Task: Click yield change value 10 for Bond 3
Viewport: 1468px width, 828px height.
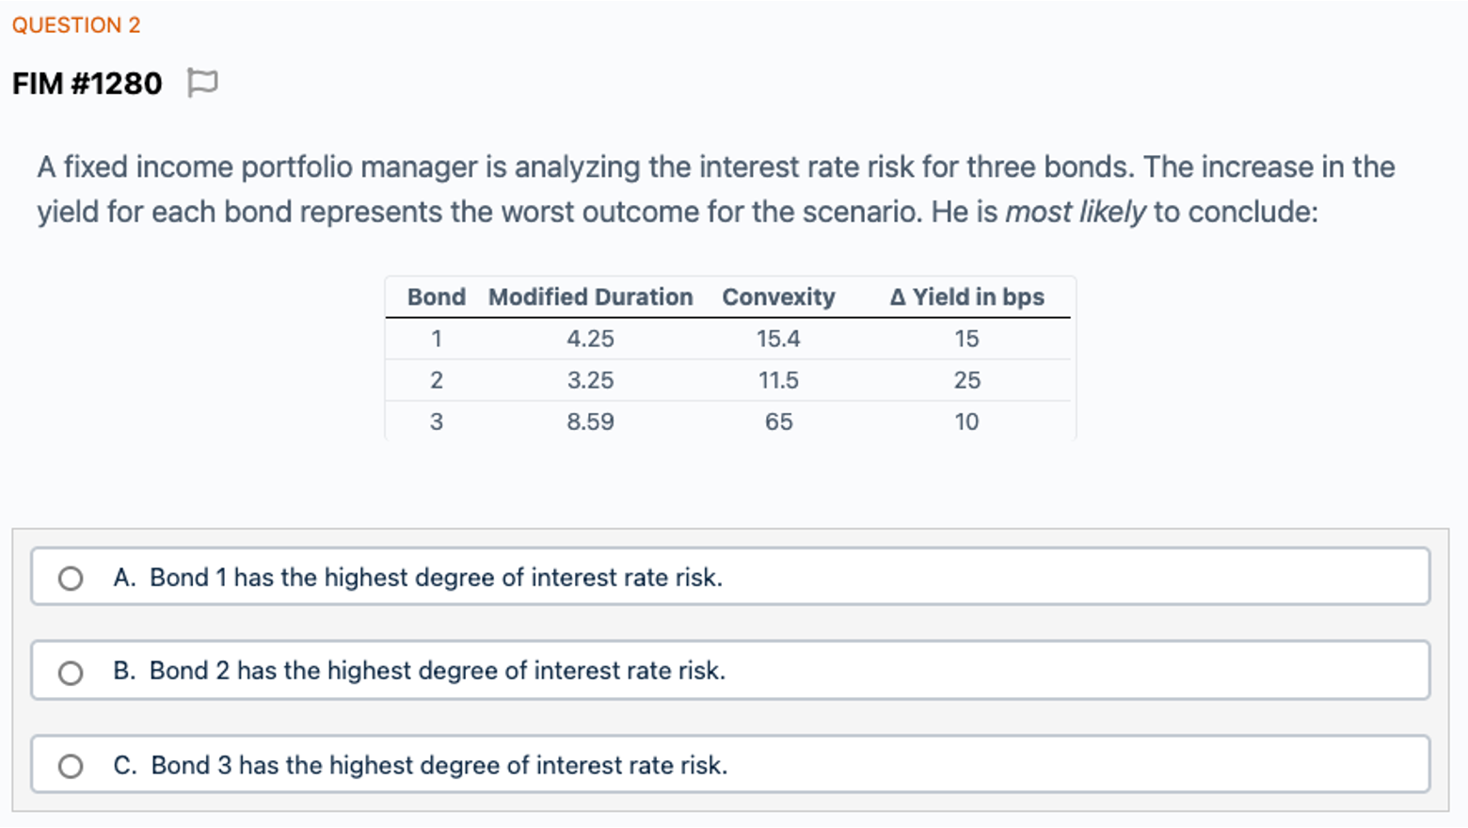Action: pos(966,422)
